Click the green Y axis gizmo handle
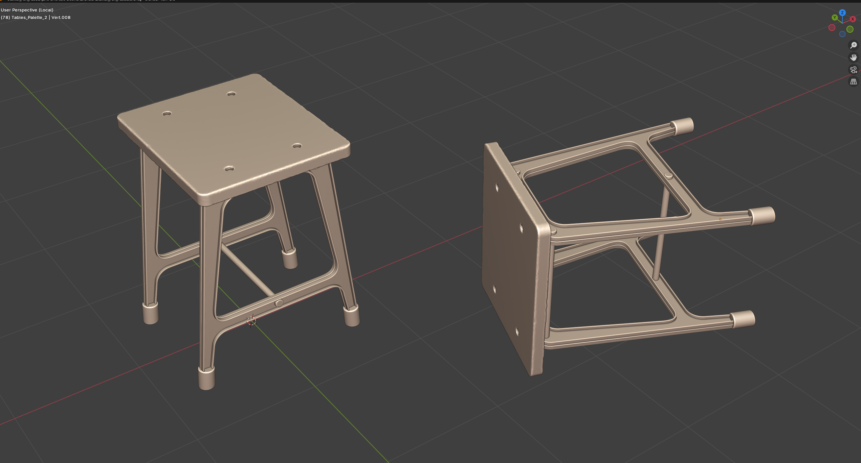This screenshot has height=463, width=861. [x=835, y=18]
